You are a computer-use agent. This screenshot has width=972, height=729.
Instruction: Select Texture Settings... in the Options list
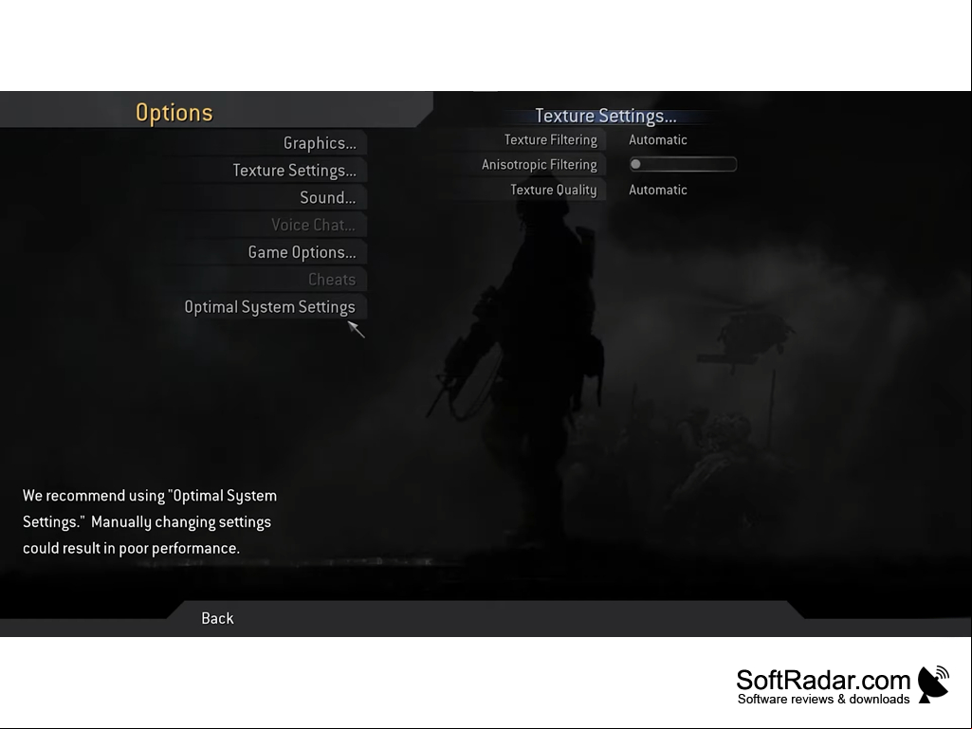coord(295,171)
